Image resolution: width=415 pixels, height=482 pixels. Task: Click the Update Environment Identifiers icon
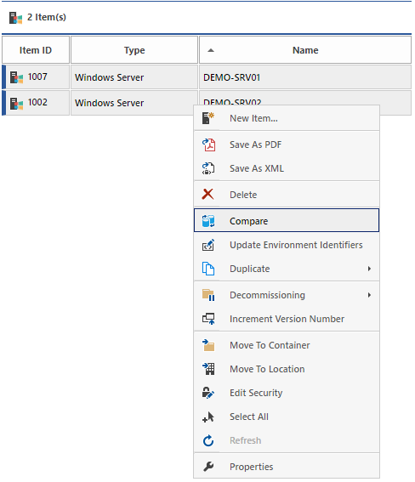(x=208, y=245)
